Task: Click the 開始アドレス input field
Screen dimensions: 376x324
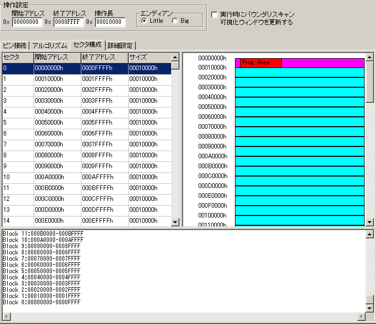Action: coord(26,22)
